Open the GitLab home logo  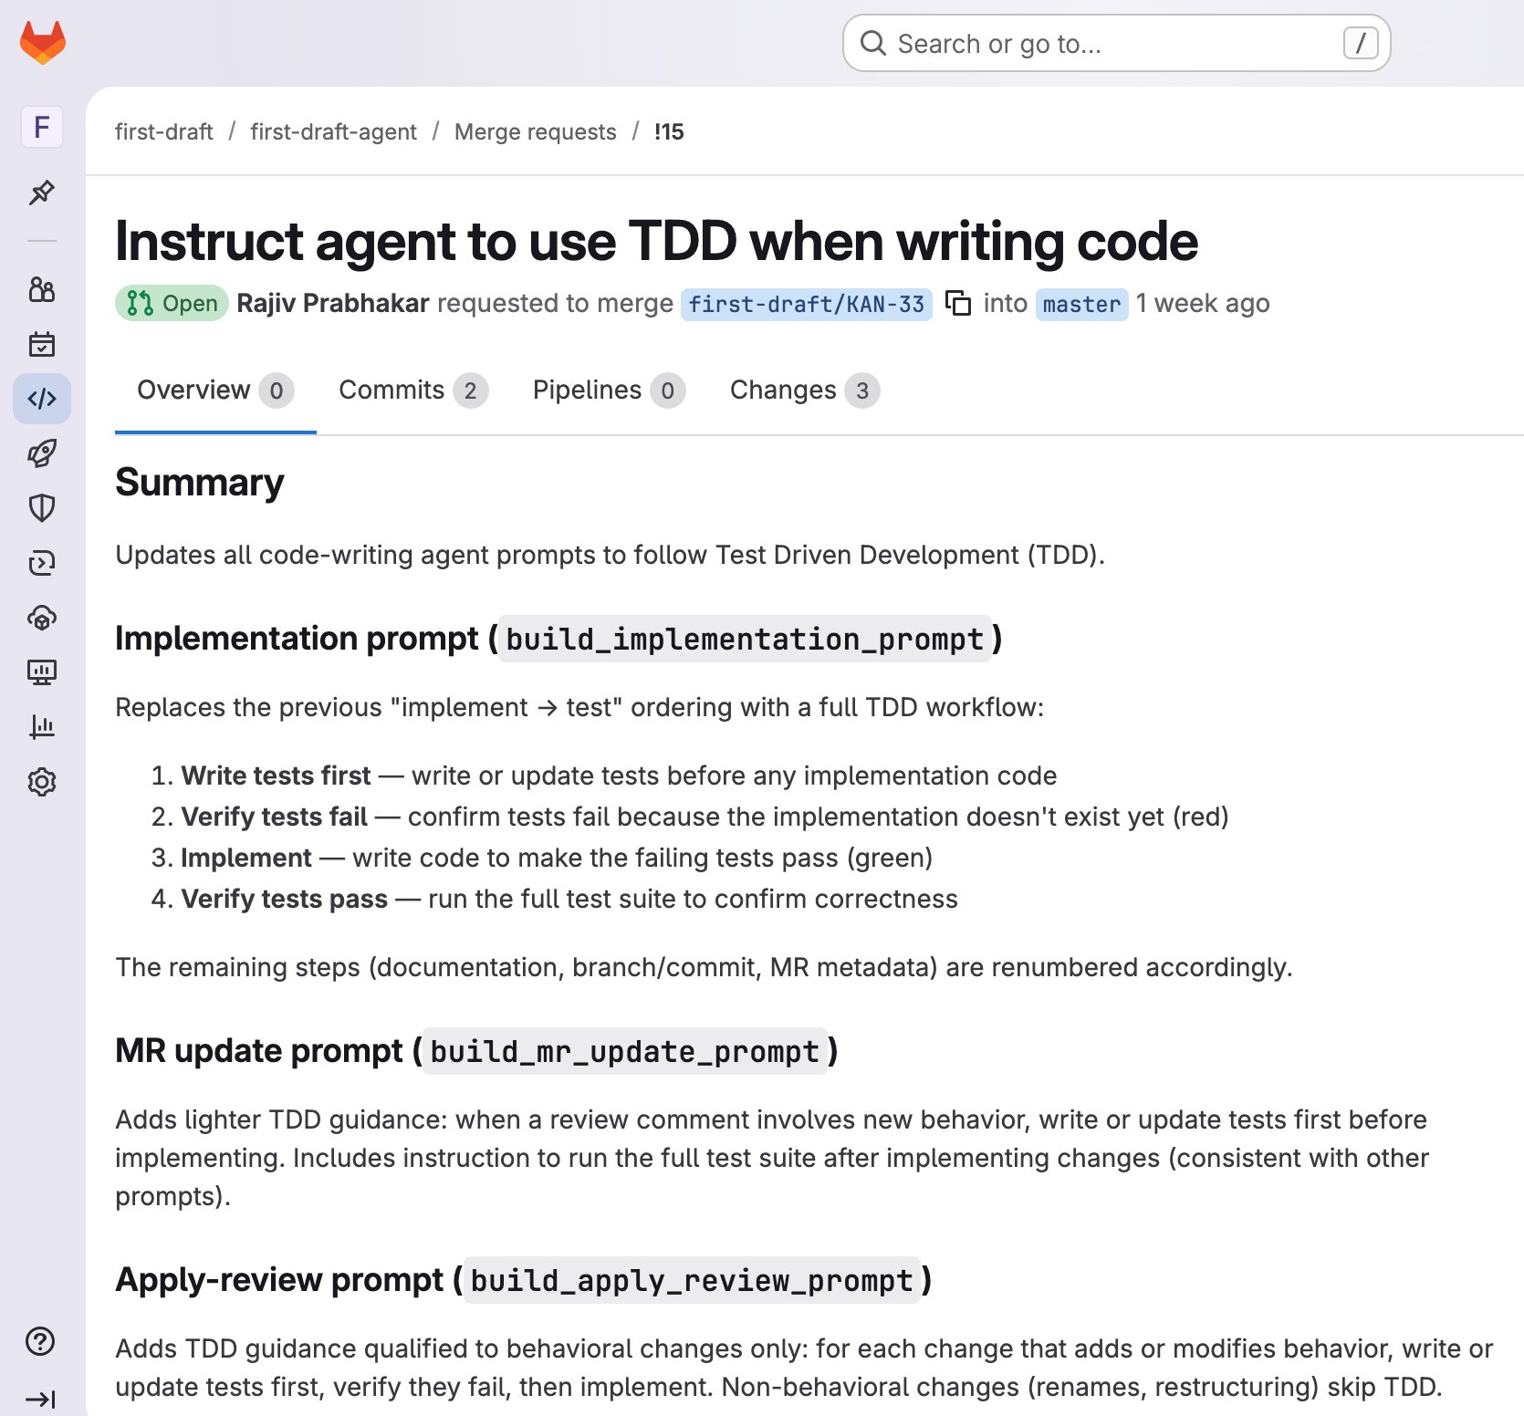tap(43, 43)
